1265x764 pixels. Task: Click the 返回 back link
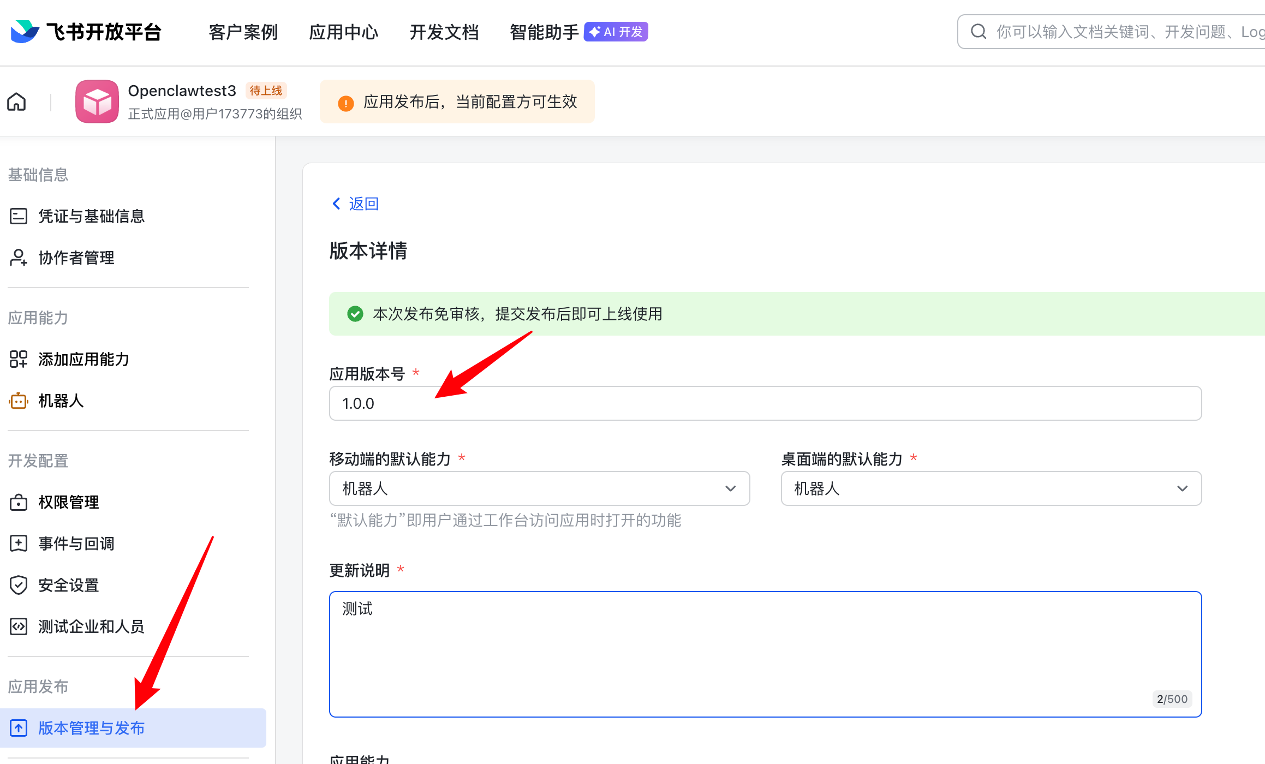pos(356,204)
